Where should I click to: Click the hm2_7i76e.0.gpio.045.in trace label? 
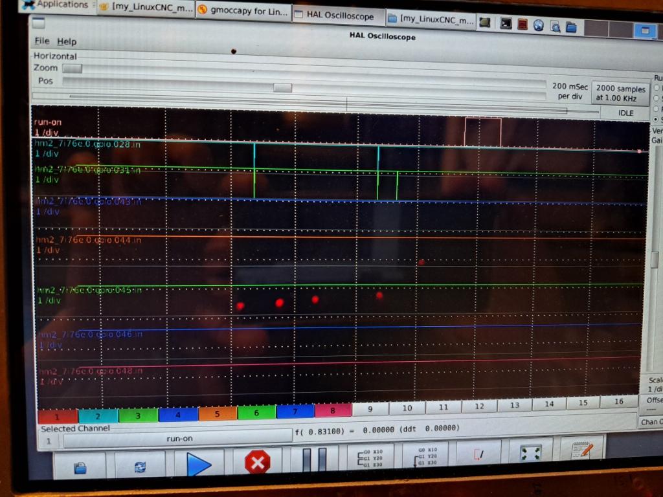tap(89, 290)
